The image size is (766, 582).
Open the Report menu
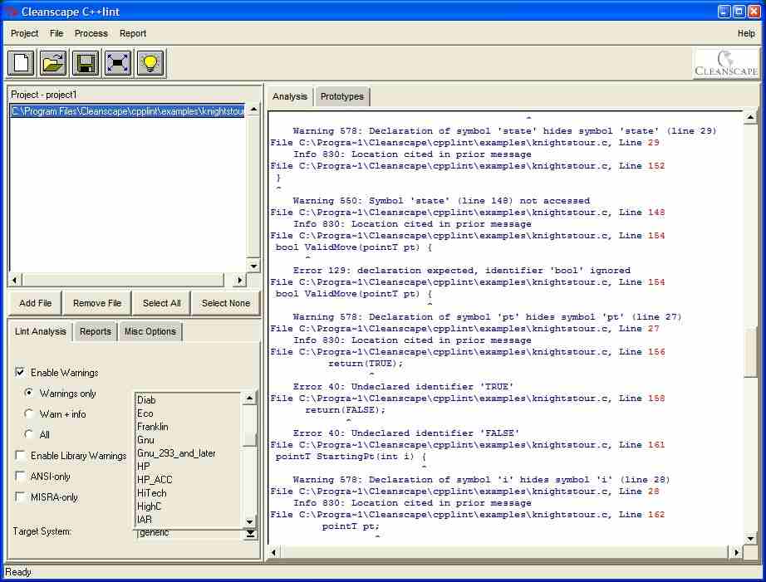pyautogui.click(x=133, y=33)
